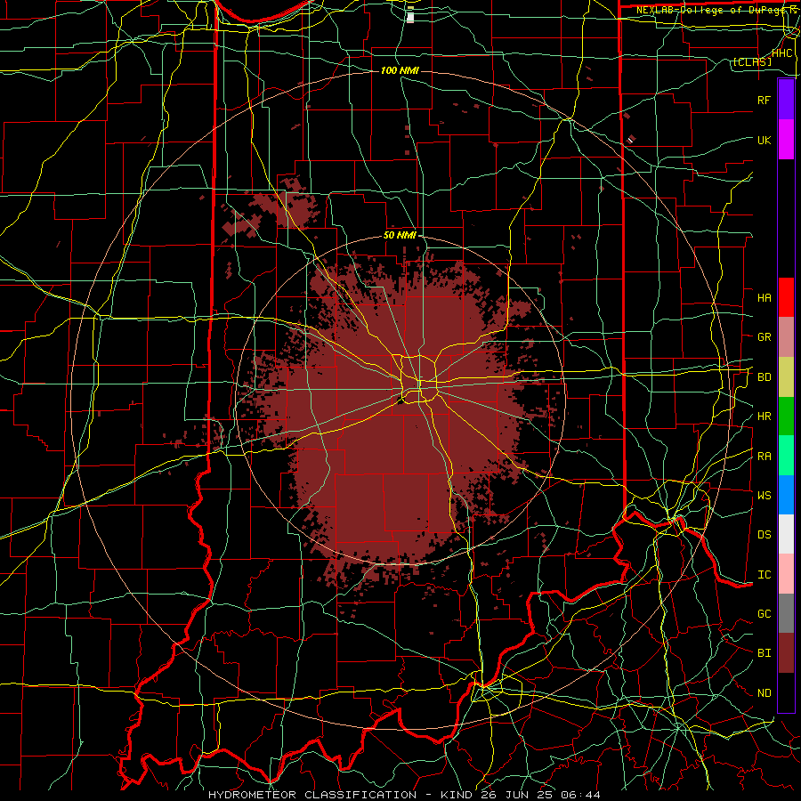Click the 26 JUN 25 date text

[517, 795]
